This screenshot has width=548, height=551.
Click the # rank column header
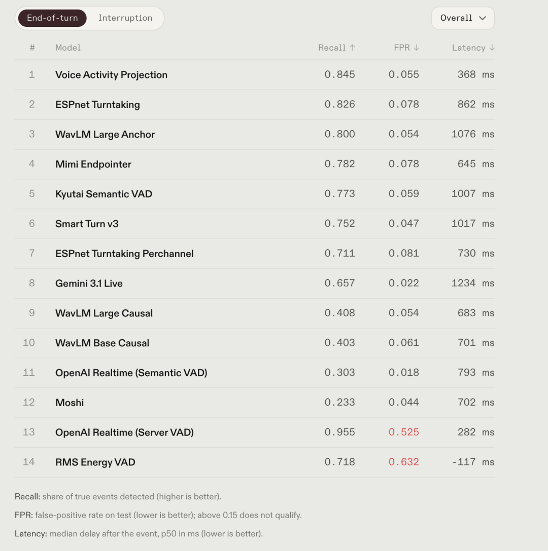32,48
